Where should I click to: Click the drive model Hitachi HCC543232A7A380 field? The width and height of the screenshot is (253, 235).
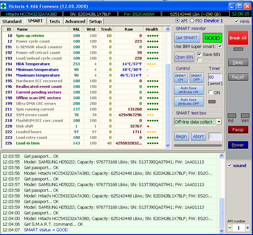click(32, 14)
